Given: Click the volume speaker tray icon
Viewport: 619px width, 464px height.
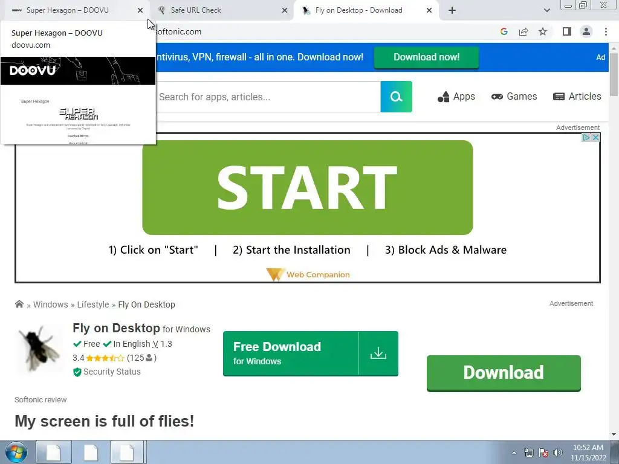Looking at the screenshot, I should tap(558, 453).
